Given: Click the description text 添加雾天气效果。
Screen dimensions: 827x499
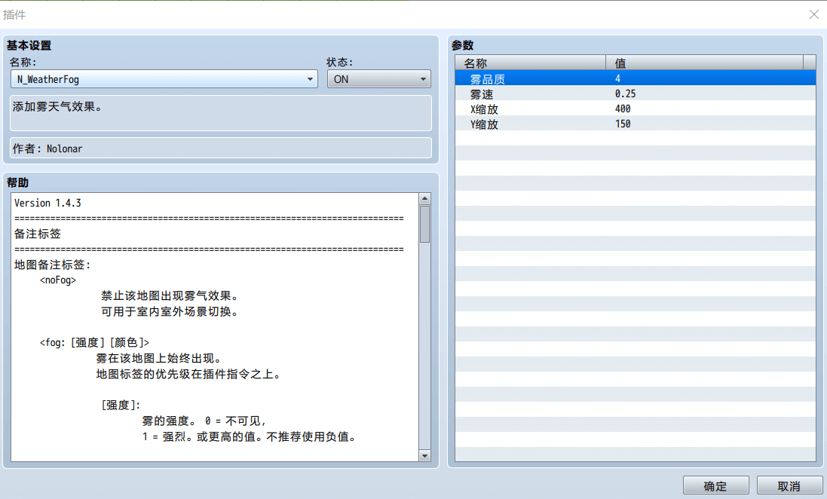Looking at the screenshot, I should click(57, 106).
